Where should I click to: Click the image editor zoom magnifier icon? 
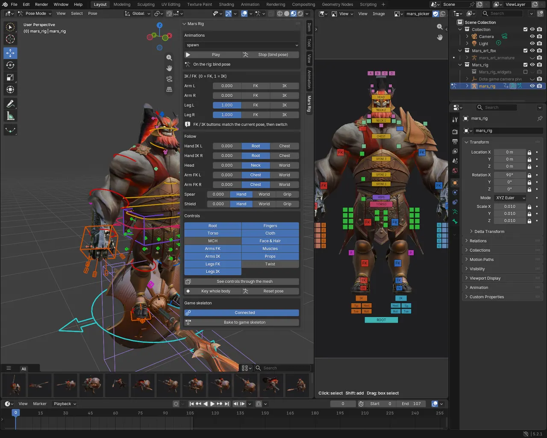coord(440,27)
